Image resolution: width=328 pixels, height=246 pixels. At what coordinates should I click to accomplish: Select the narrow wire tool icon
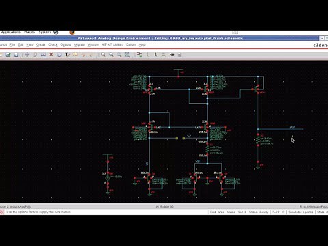[x=148, y=55]
